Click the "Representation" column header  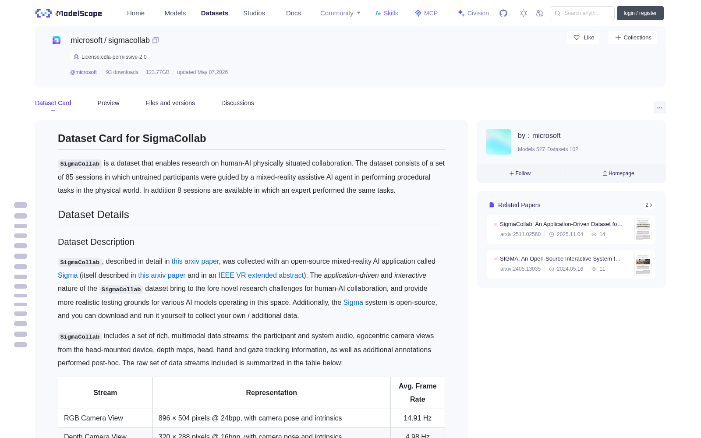tap(272, 393)
